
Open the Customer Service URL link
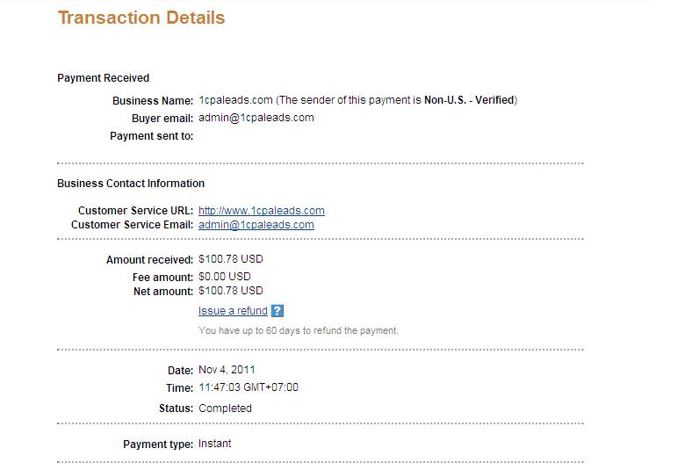(262, 211)
